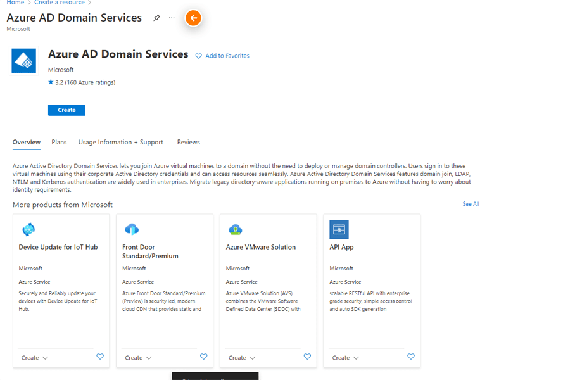Click Microsoft publisher under the large heading
The image size is (575, 380).
[x=61, y=70]
